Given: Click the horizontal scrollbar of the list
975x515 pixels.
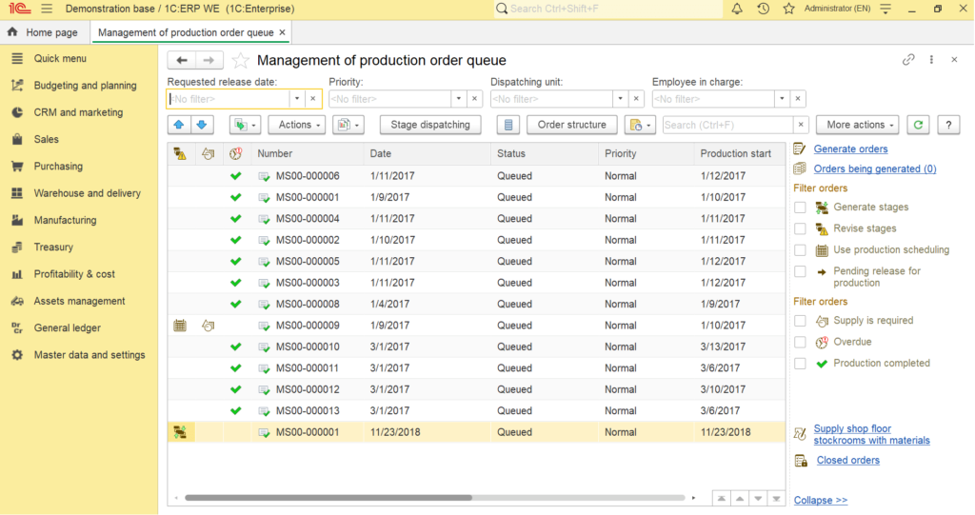Looking at the screenshot, I should [328, 498].
